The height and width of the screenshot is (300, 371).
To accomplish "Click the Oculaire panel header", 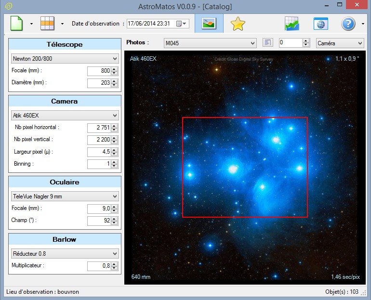I will click(x=65, y=182).
